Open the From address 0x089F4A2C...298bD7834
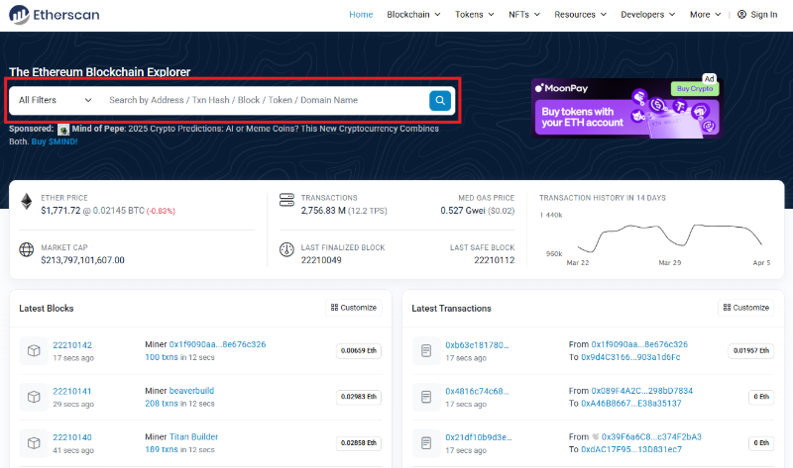The height and width of the screenshot is (468, 793). point(641,391)
